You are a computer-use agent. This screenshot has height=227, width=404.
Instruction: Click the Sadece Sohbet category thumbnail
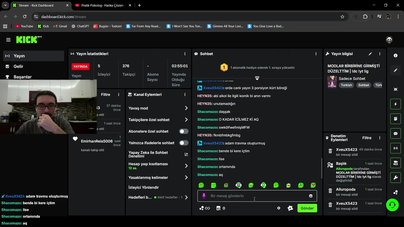coord(332,82)
